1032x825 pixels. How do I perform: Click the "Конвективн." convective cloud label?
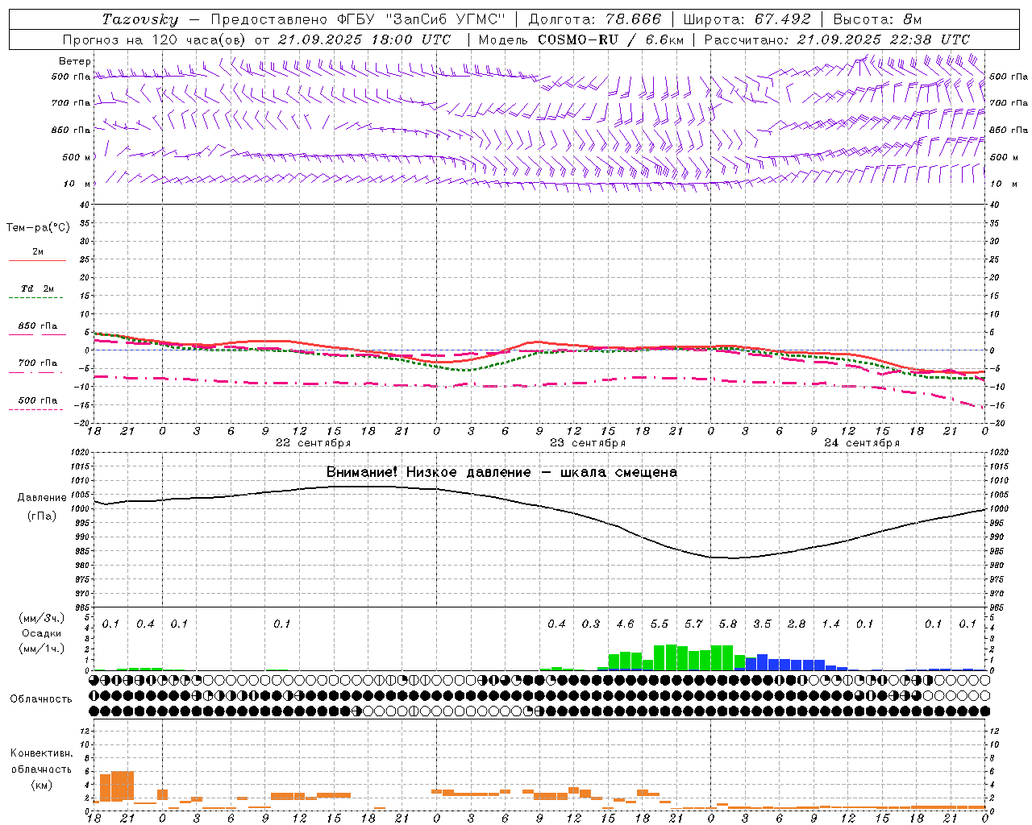(41, 753)
